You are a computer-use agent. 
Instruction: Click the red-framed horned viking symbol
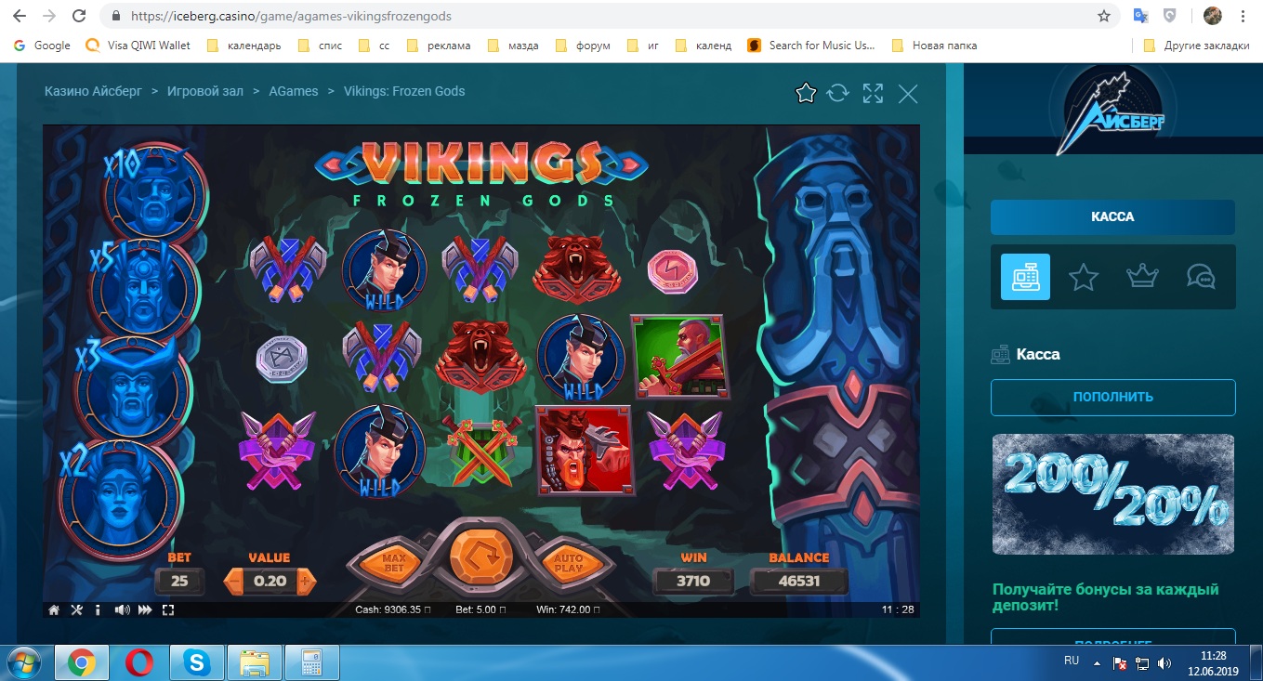coord(585,450)
